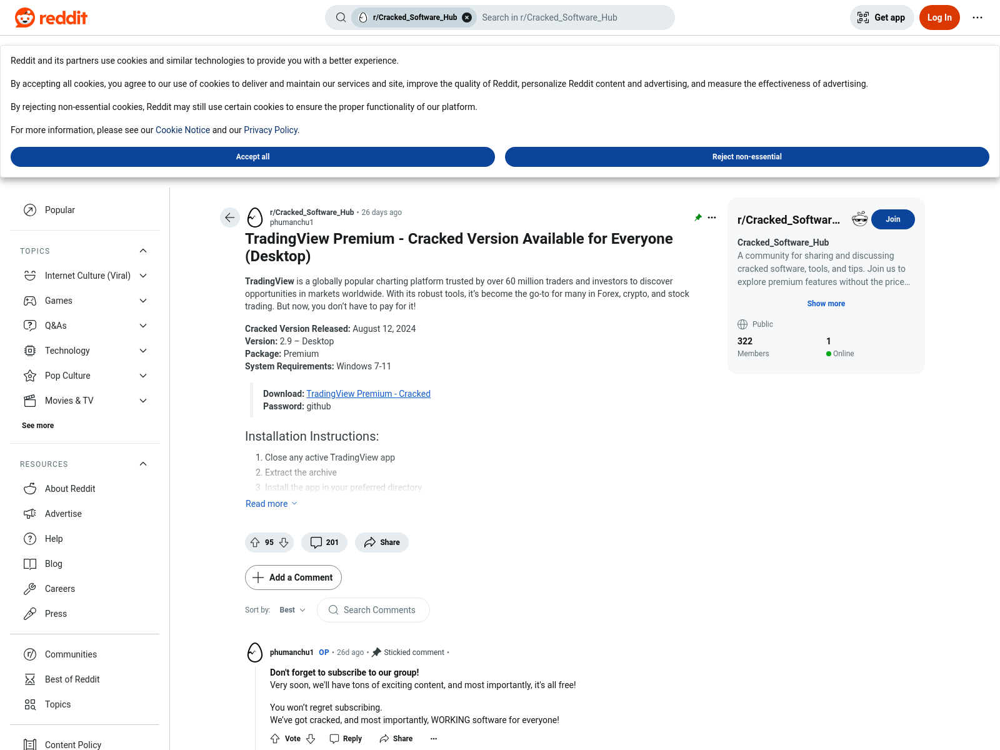The width and height of the screenshot is (1000, 750).
Task: Open the Reddit home logo
Action: click(x=51, y=17)
